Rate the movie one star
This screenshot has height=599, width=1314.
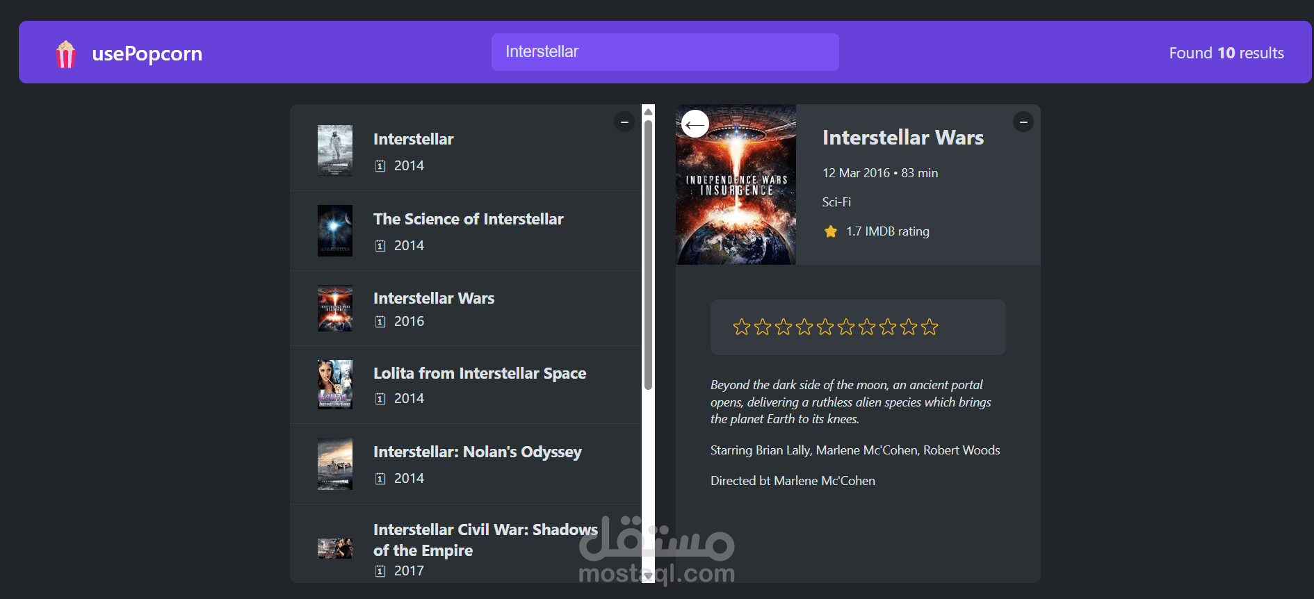(x=742, y=327)
